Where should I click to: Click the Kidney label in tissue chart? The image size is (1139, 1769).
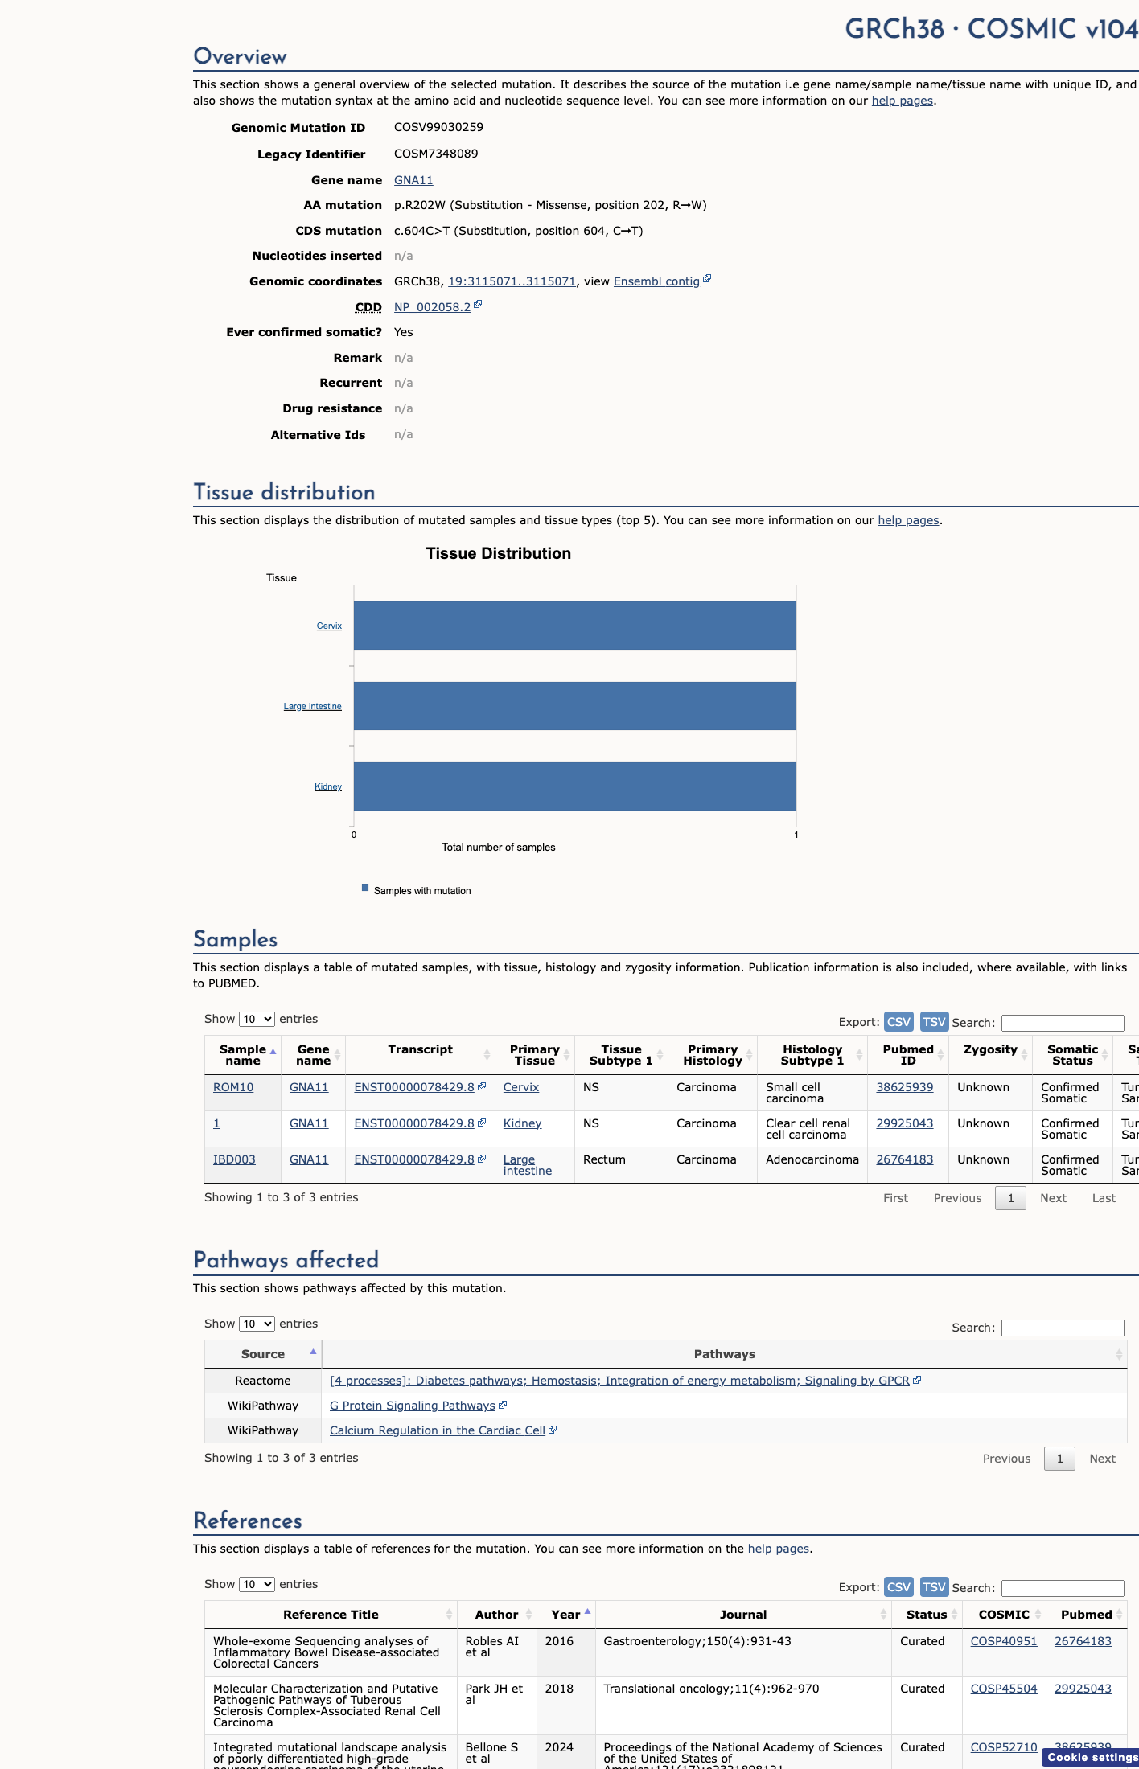point(328,786)
